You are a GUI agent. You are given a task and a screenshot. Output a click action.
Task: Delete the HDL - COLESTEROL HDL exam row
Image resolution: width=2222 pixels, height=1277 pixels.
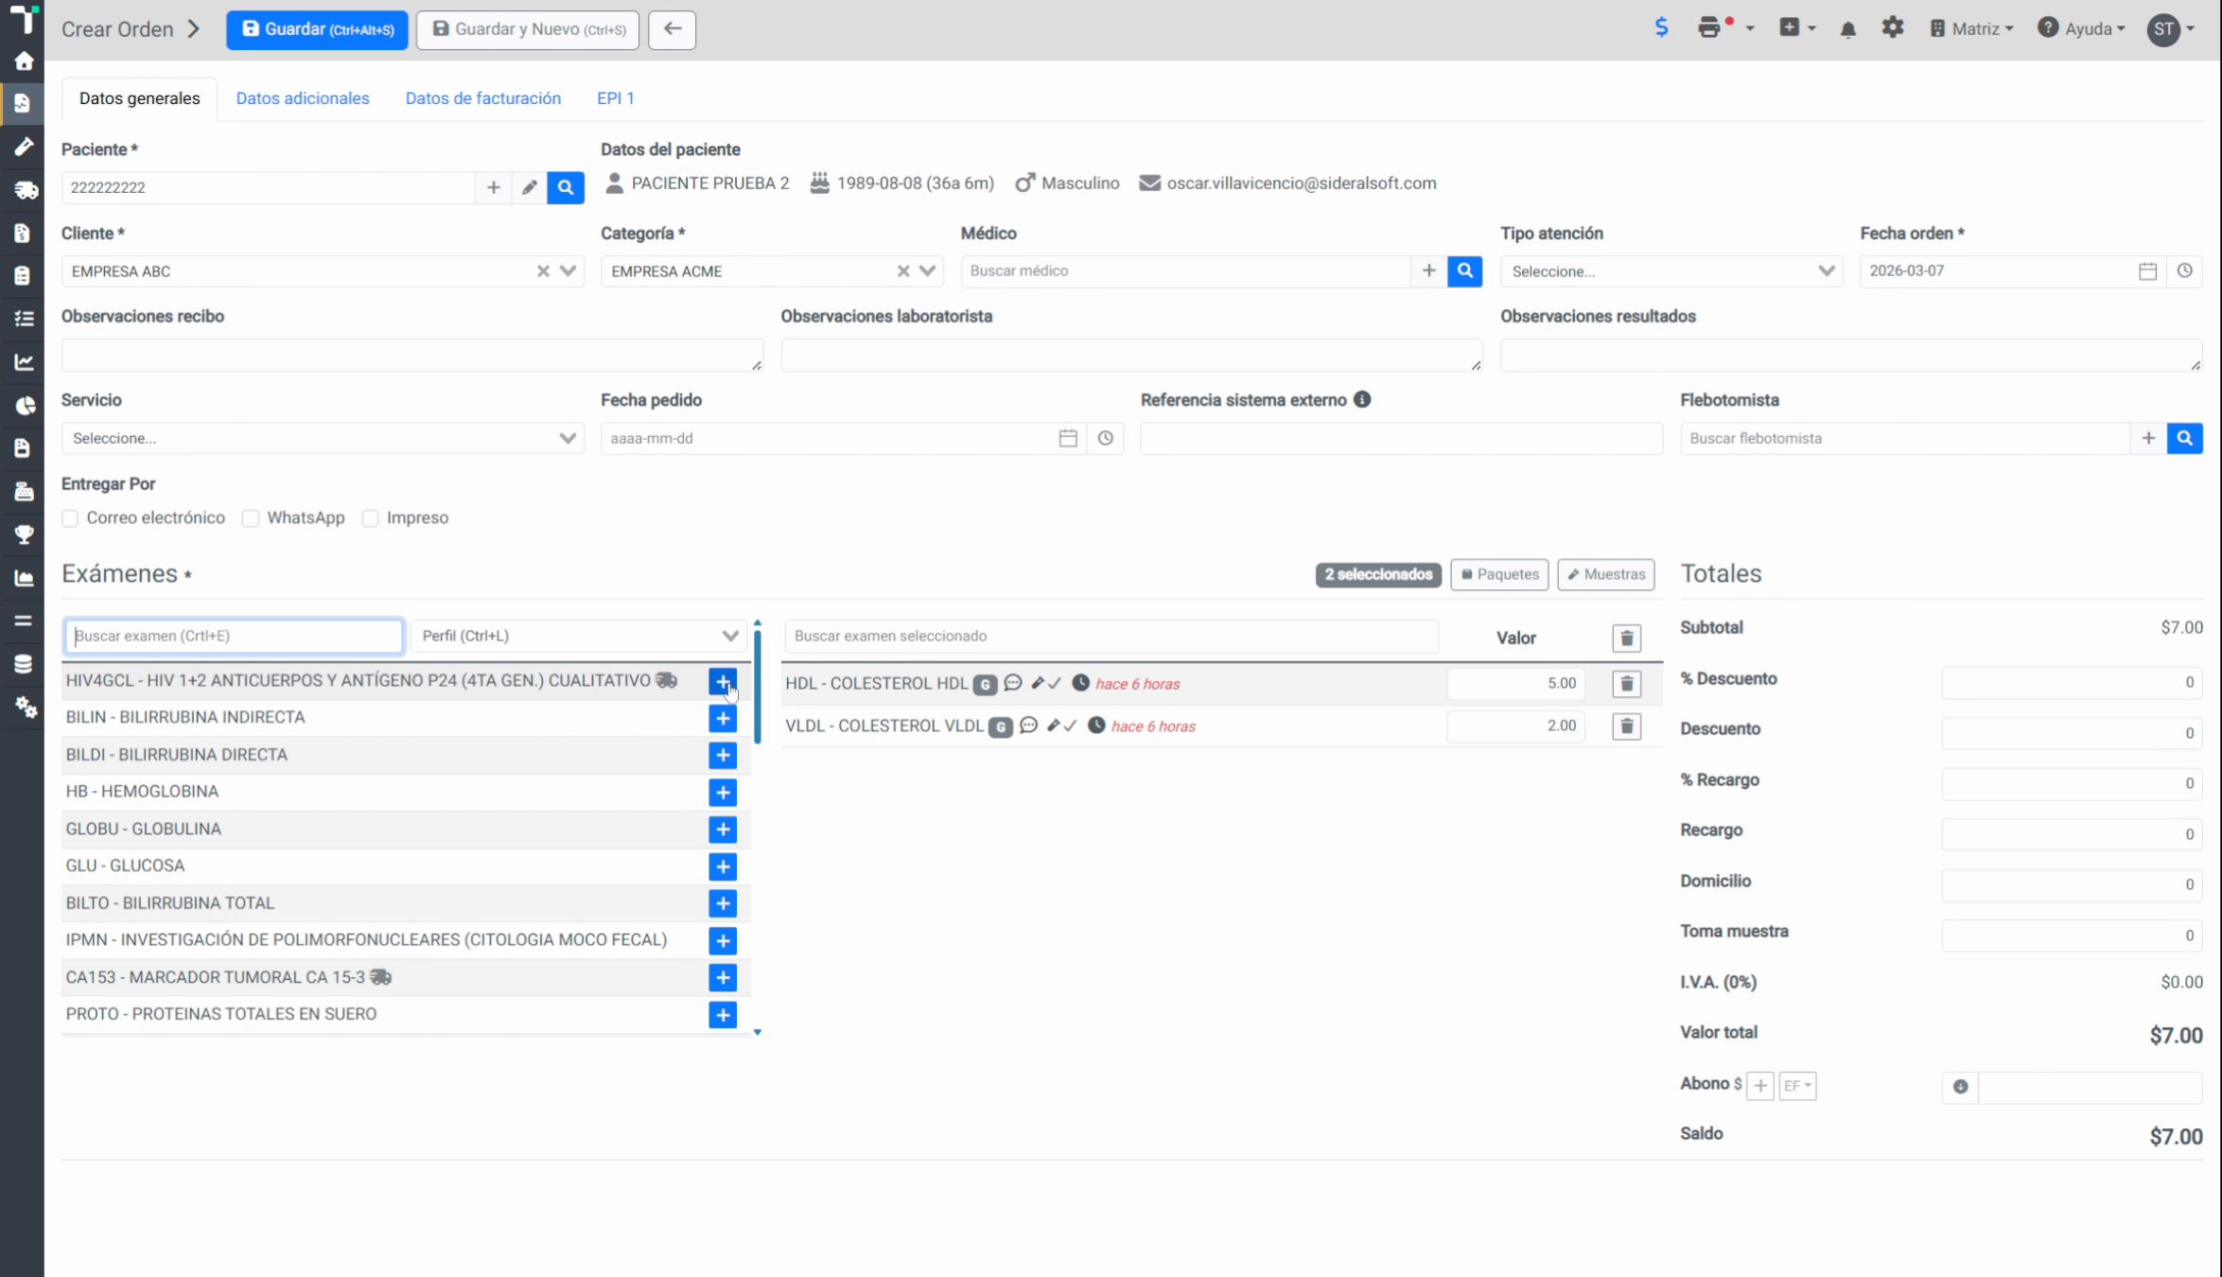click(x=1626, y=684)
